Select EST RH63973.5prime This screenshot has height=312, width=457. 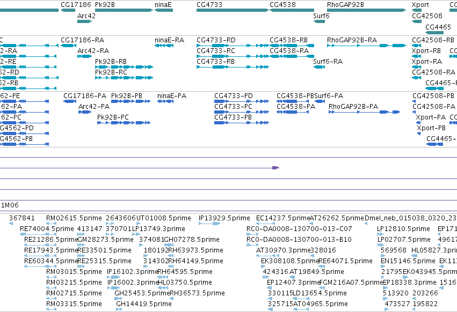coord(196,250)
